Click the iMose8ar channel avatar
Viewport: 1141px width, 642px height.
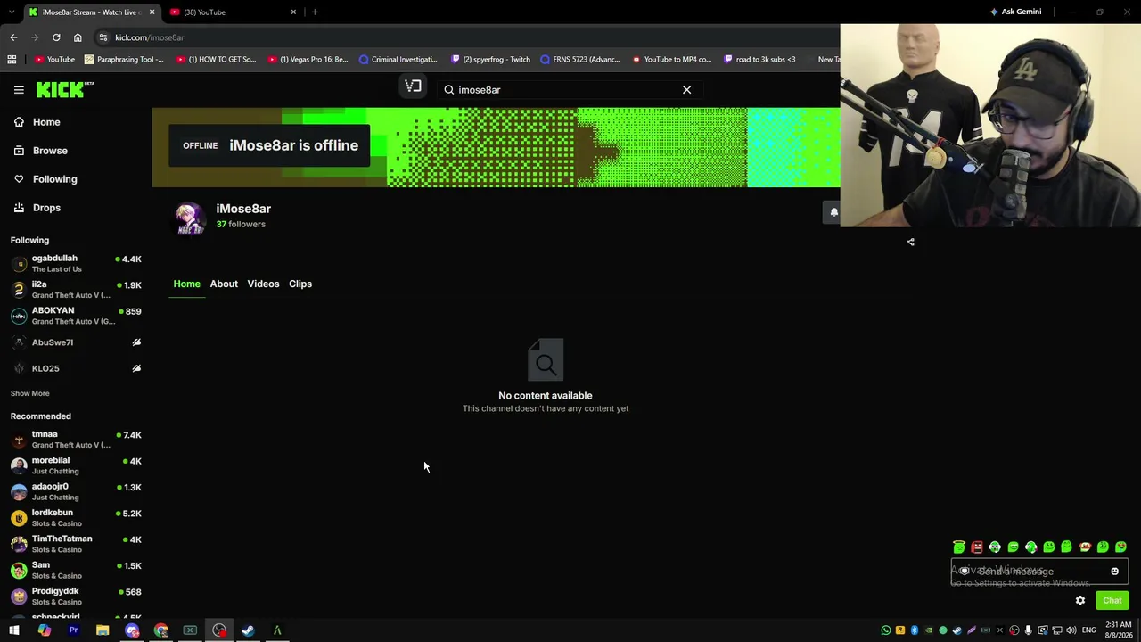pos(190,217)
